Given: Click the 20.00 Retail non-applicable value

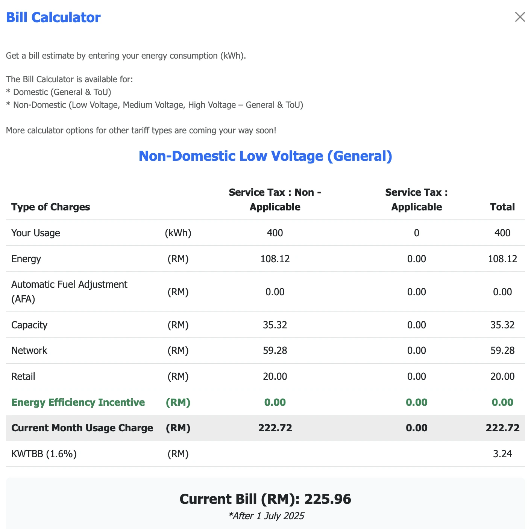Looking at the screenshot, I should pyautogui.click(x=275, y=376).
